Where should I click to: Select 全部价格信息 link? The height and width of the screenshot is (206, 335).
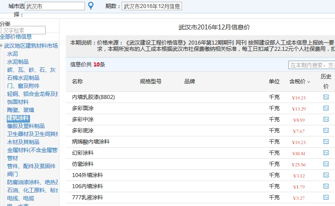click(x=16, y=37)
